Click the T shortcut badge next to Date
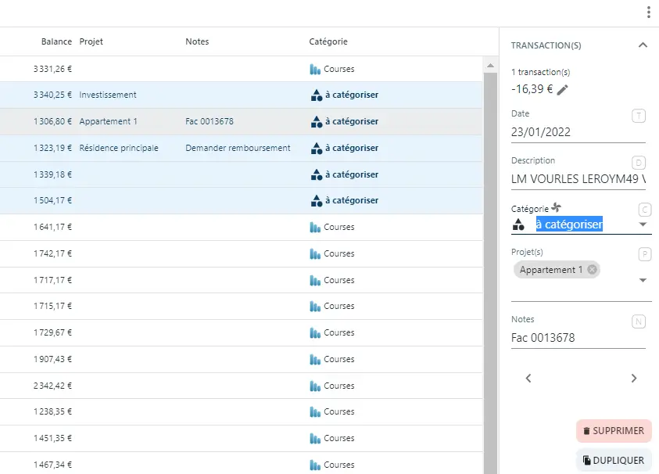Image resolution: width=659 pixels, height=474 pixels. click(639, 114)
